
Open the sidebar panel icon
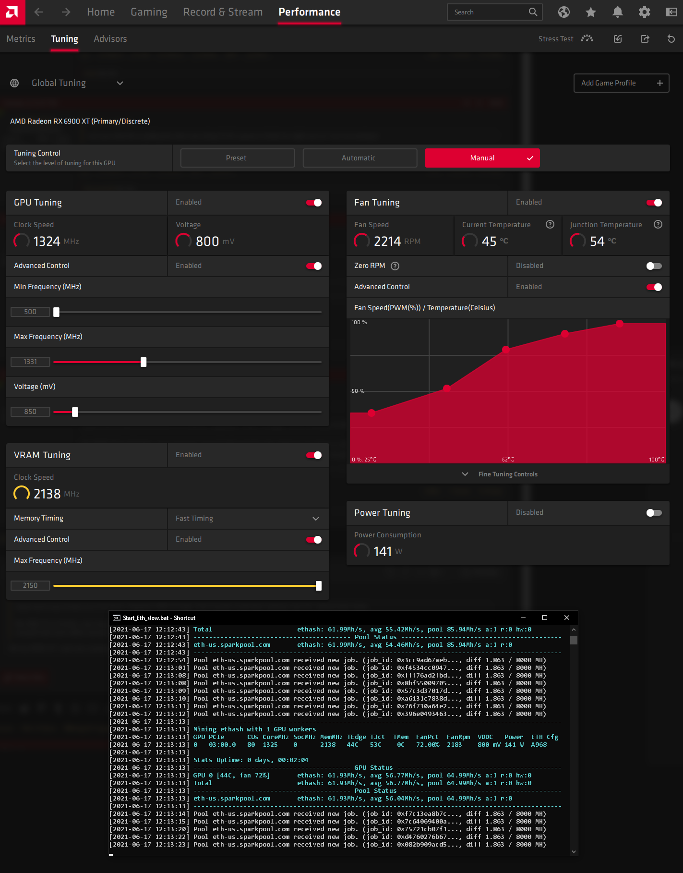click(x=671, y=12)
